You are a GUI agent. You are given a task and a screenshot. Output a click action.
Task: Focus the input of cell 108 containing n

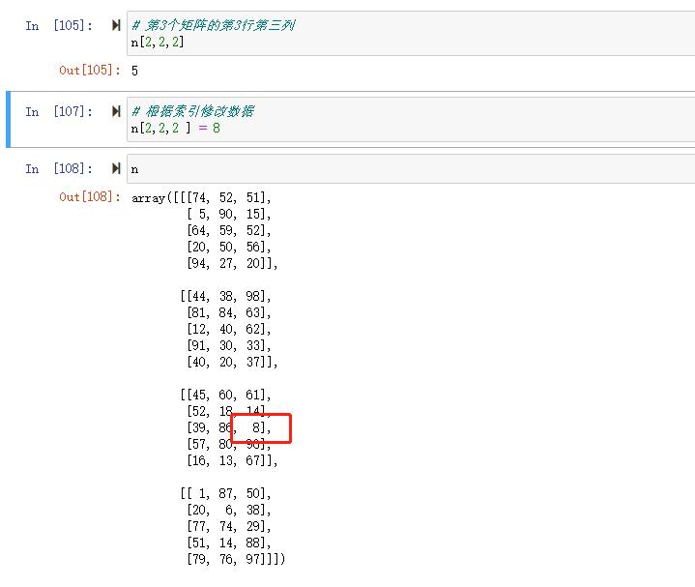387,168
